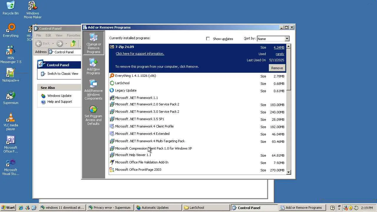This screenshot has width=377, height=212.
Task: Switch to Privacy error - Supermium taskbar button
Action: click(110, 208)
